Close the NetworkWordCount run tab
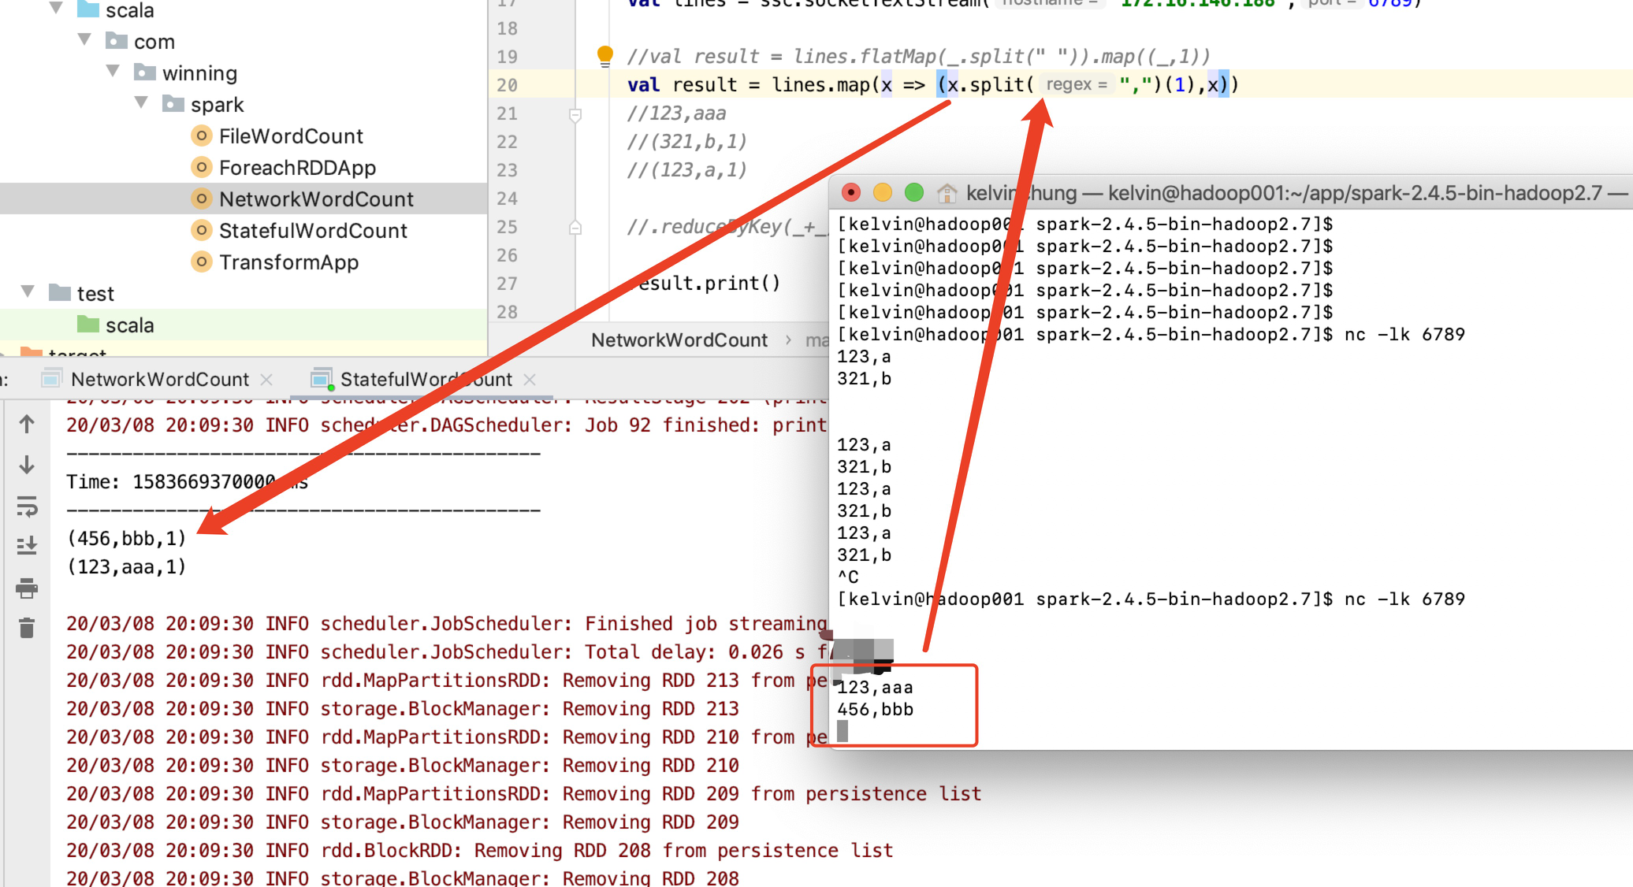The height and width of the screenshot is (887, 1633). (x=266, y=380)
